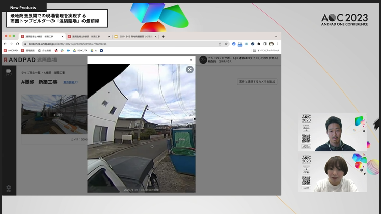381x214 pixels.
Task: Open the KOKUTA Drive bookmark
Action: pos(80,51)
